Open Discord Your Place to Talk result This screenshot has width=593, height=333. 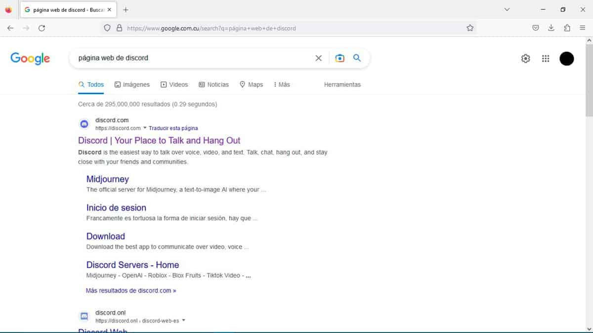pyautogui.click(x=159, y=141)
